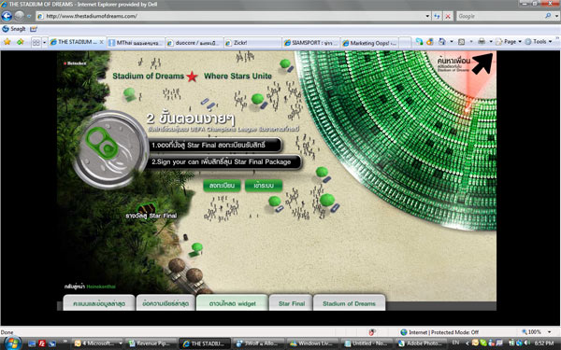The image size is (561, 350).
Task: Open the Tools menu
Action: pos(539,42)
